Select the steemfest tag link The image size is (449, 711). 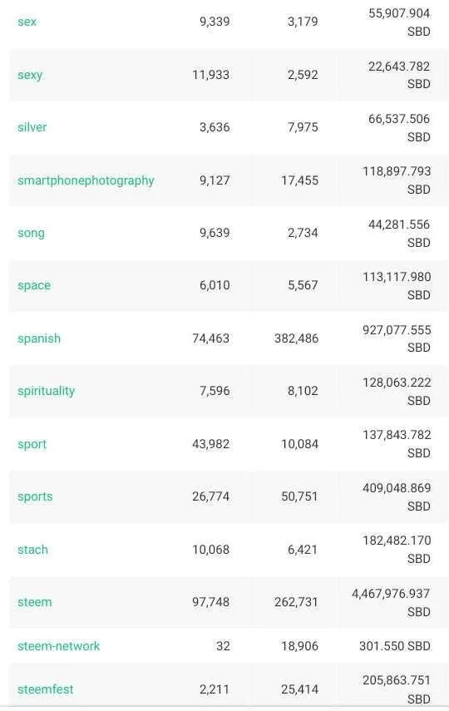pyautogui.click(x=46, y=689)
